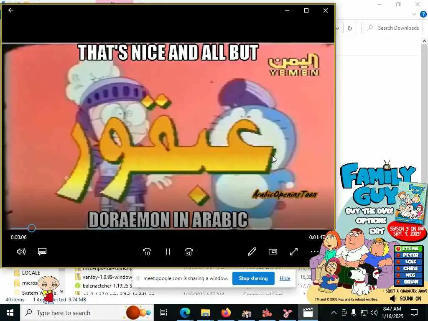Select Brian in Family Guy character list
Screen dimensions: 428x321
[408, 282]
